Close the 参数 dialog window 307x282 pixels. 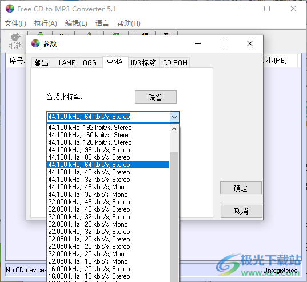coord(250,43)
